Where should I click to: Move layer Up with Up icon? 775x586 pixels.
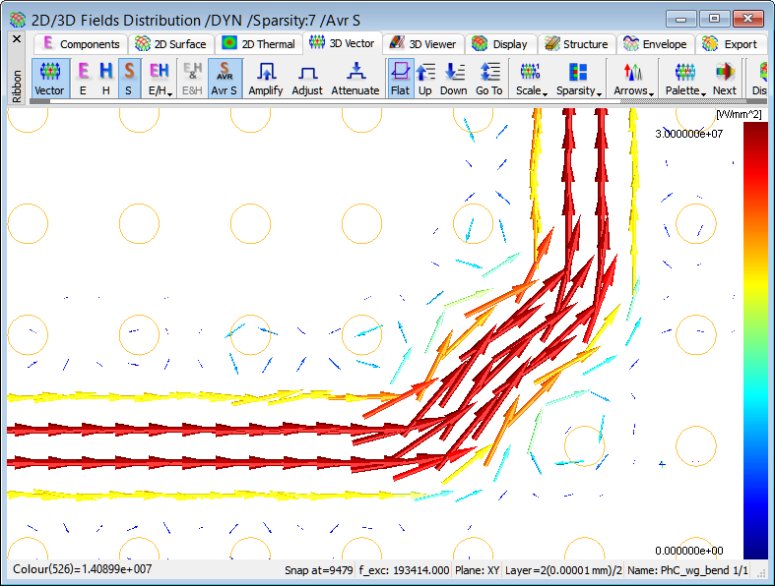[425, 79]
